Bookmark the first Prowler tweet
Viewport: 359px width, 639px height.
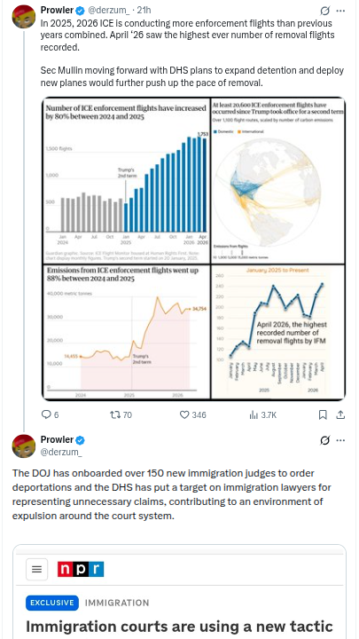[x=323, y=414]
